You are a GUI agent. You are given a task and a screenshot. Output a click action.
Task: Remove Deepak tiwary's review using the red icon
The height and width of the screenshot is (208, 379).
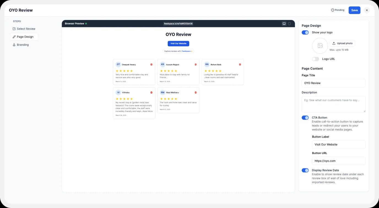[x=151, y=64]
